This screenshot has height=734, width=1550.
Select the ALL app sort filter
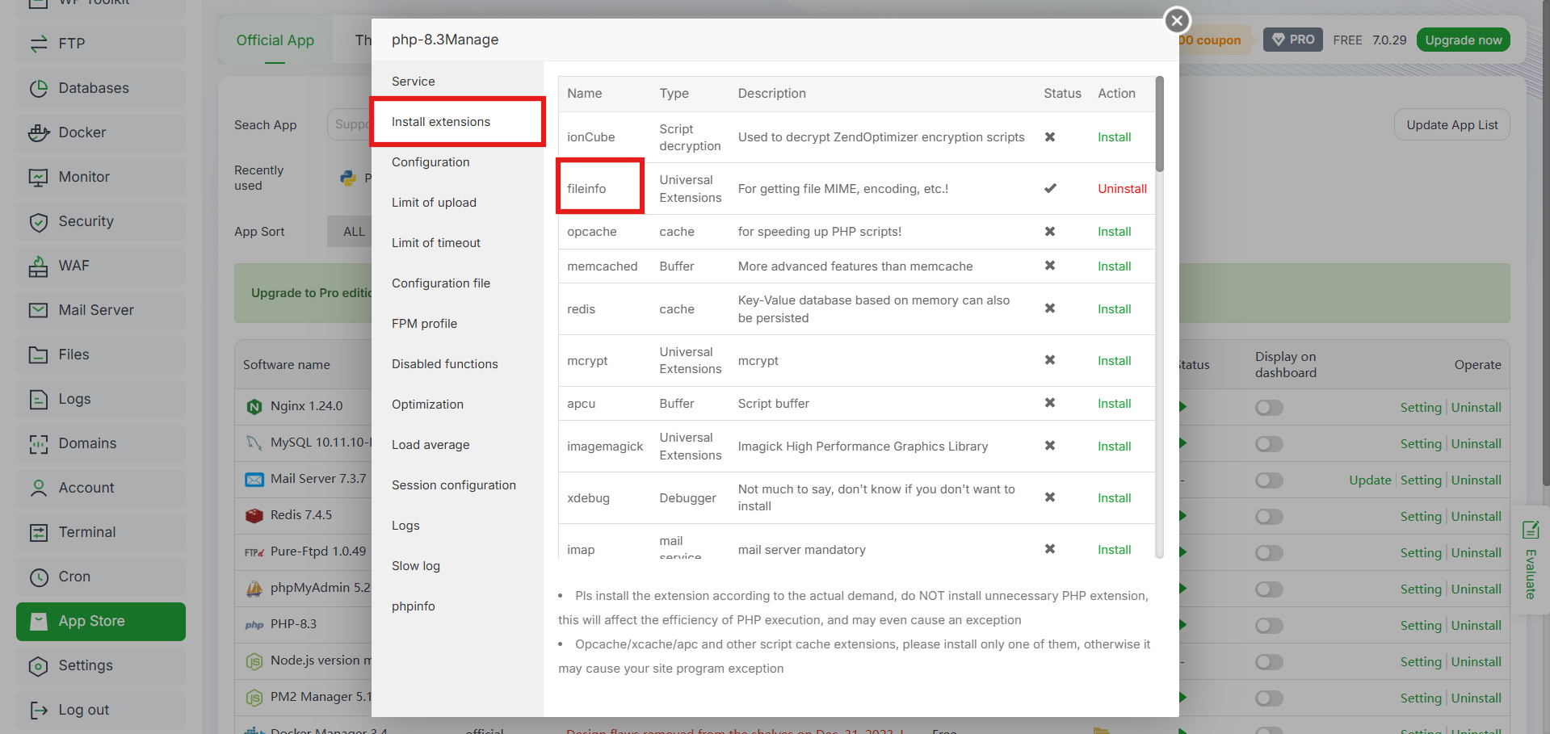point(350,232)
